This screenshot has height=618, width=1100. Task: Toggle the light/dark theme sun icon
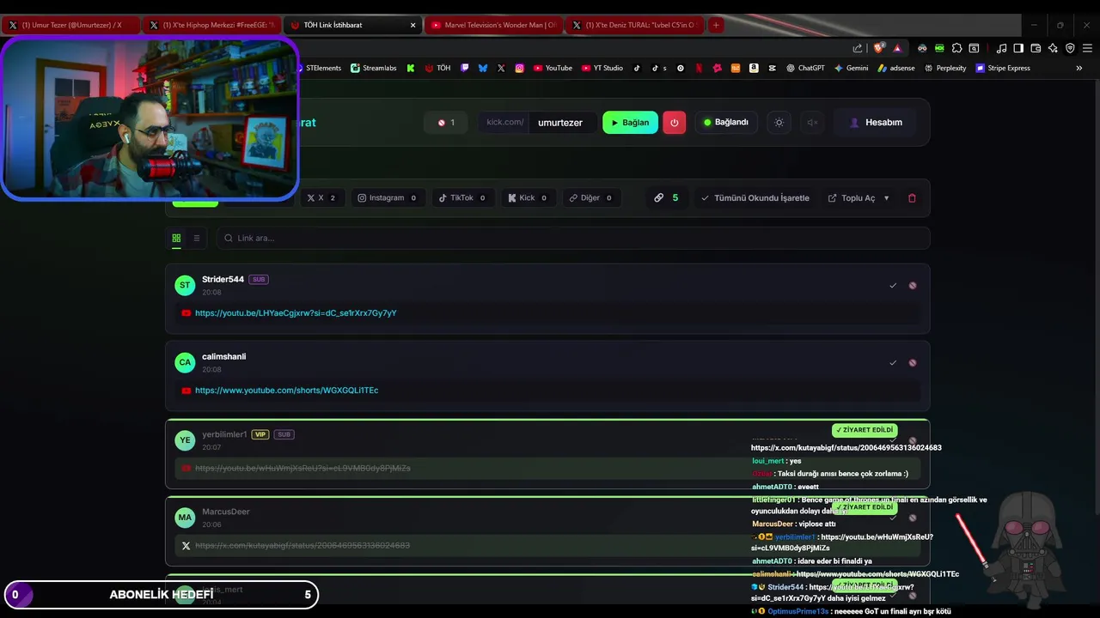tap(779, 123)
